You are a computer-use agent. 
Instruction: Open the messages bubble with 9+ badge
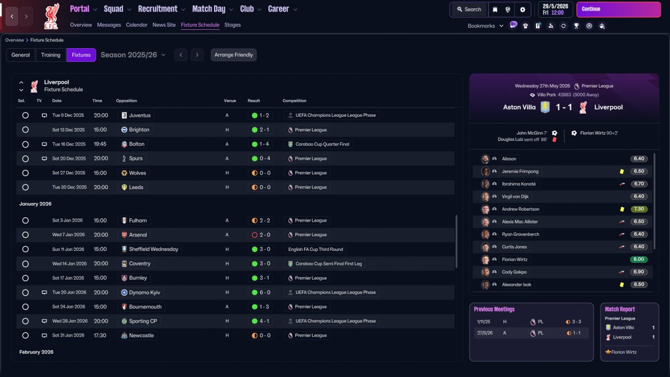coord(513,25)
